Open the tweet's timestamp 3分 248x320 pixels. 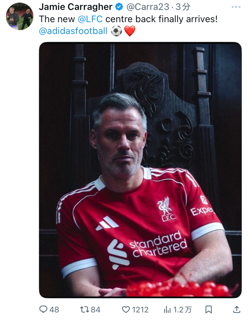183,7
